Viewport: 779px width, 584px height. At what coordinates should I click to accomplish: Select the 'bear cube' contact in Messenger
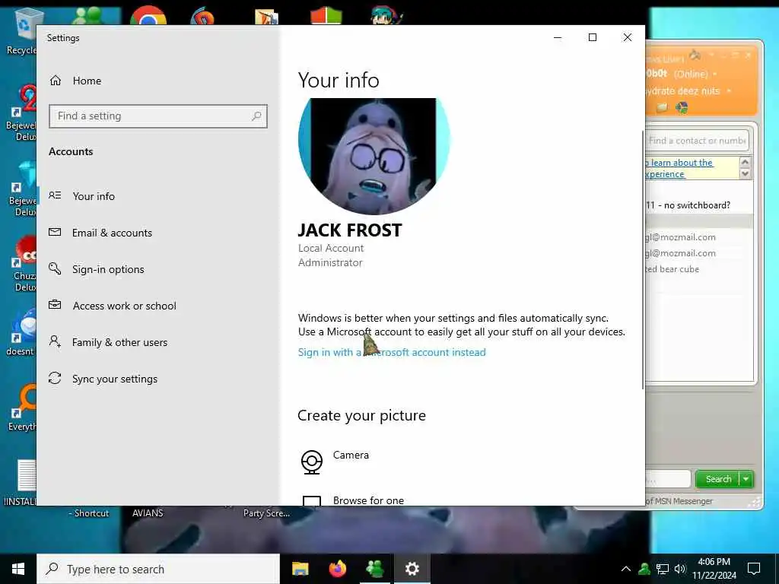(x=672, y=269)
